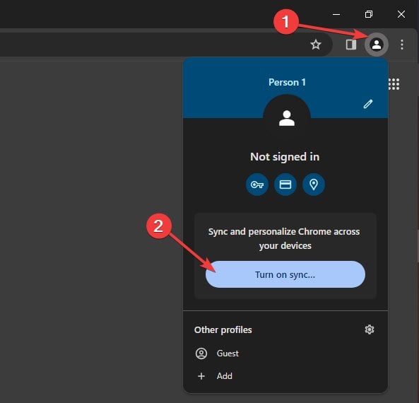Click the Other profiles heading

click(x=223, y=329)
